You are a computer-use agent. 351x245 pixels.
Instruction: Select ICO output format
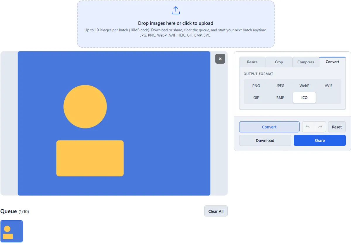click(x=304, y=98)
